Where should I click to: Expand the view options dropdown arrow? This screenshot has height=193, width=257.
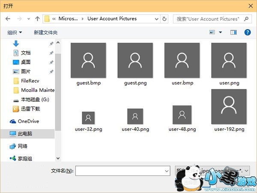click(x=221, y=32)
